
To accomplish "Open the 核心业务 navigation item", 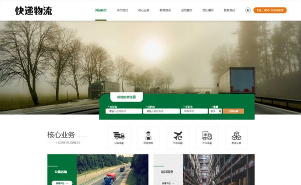I will click(x=143, y=10).
